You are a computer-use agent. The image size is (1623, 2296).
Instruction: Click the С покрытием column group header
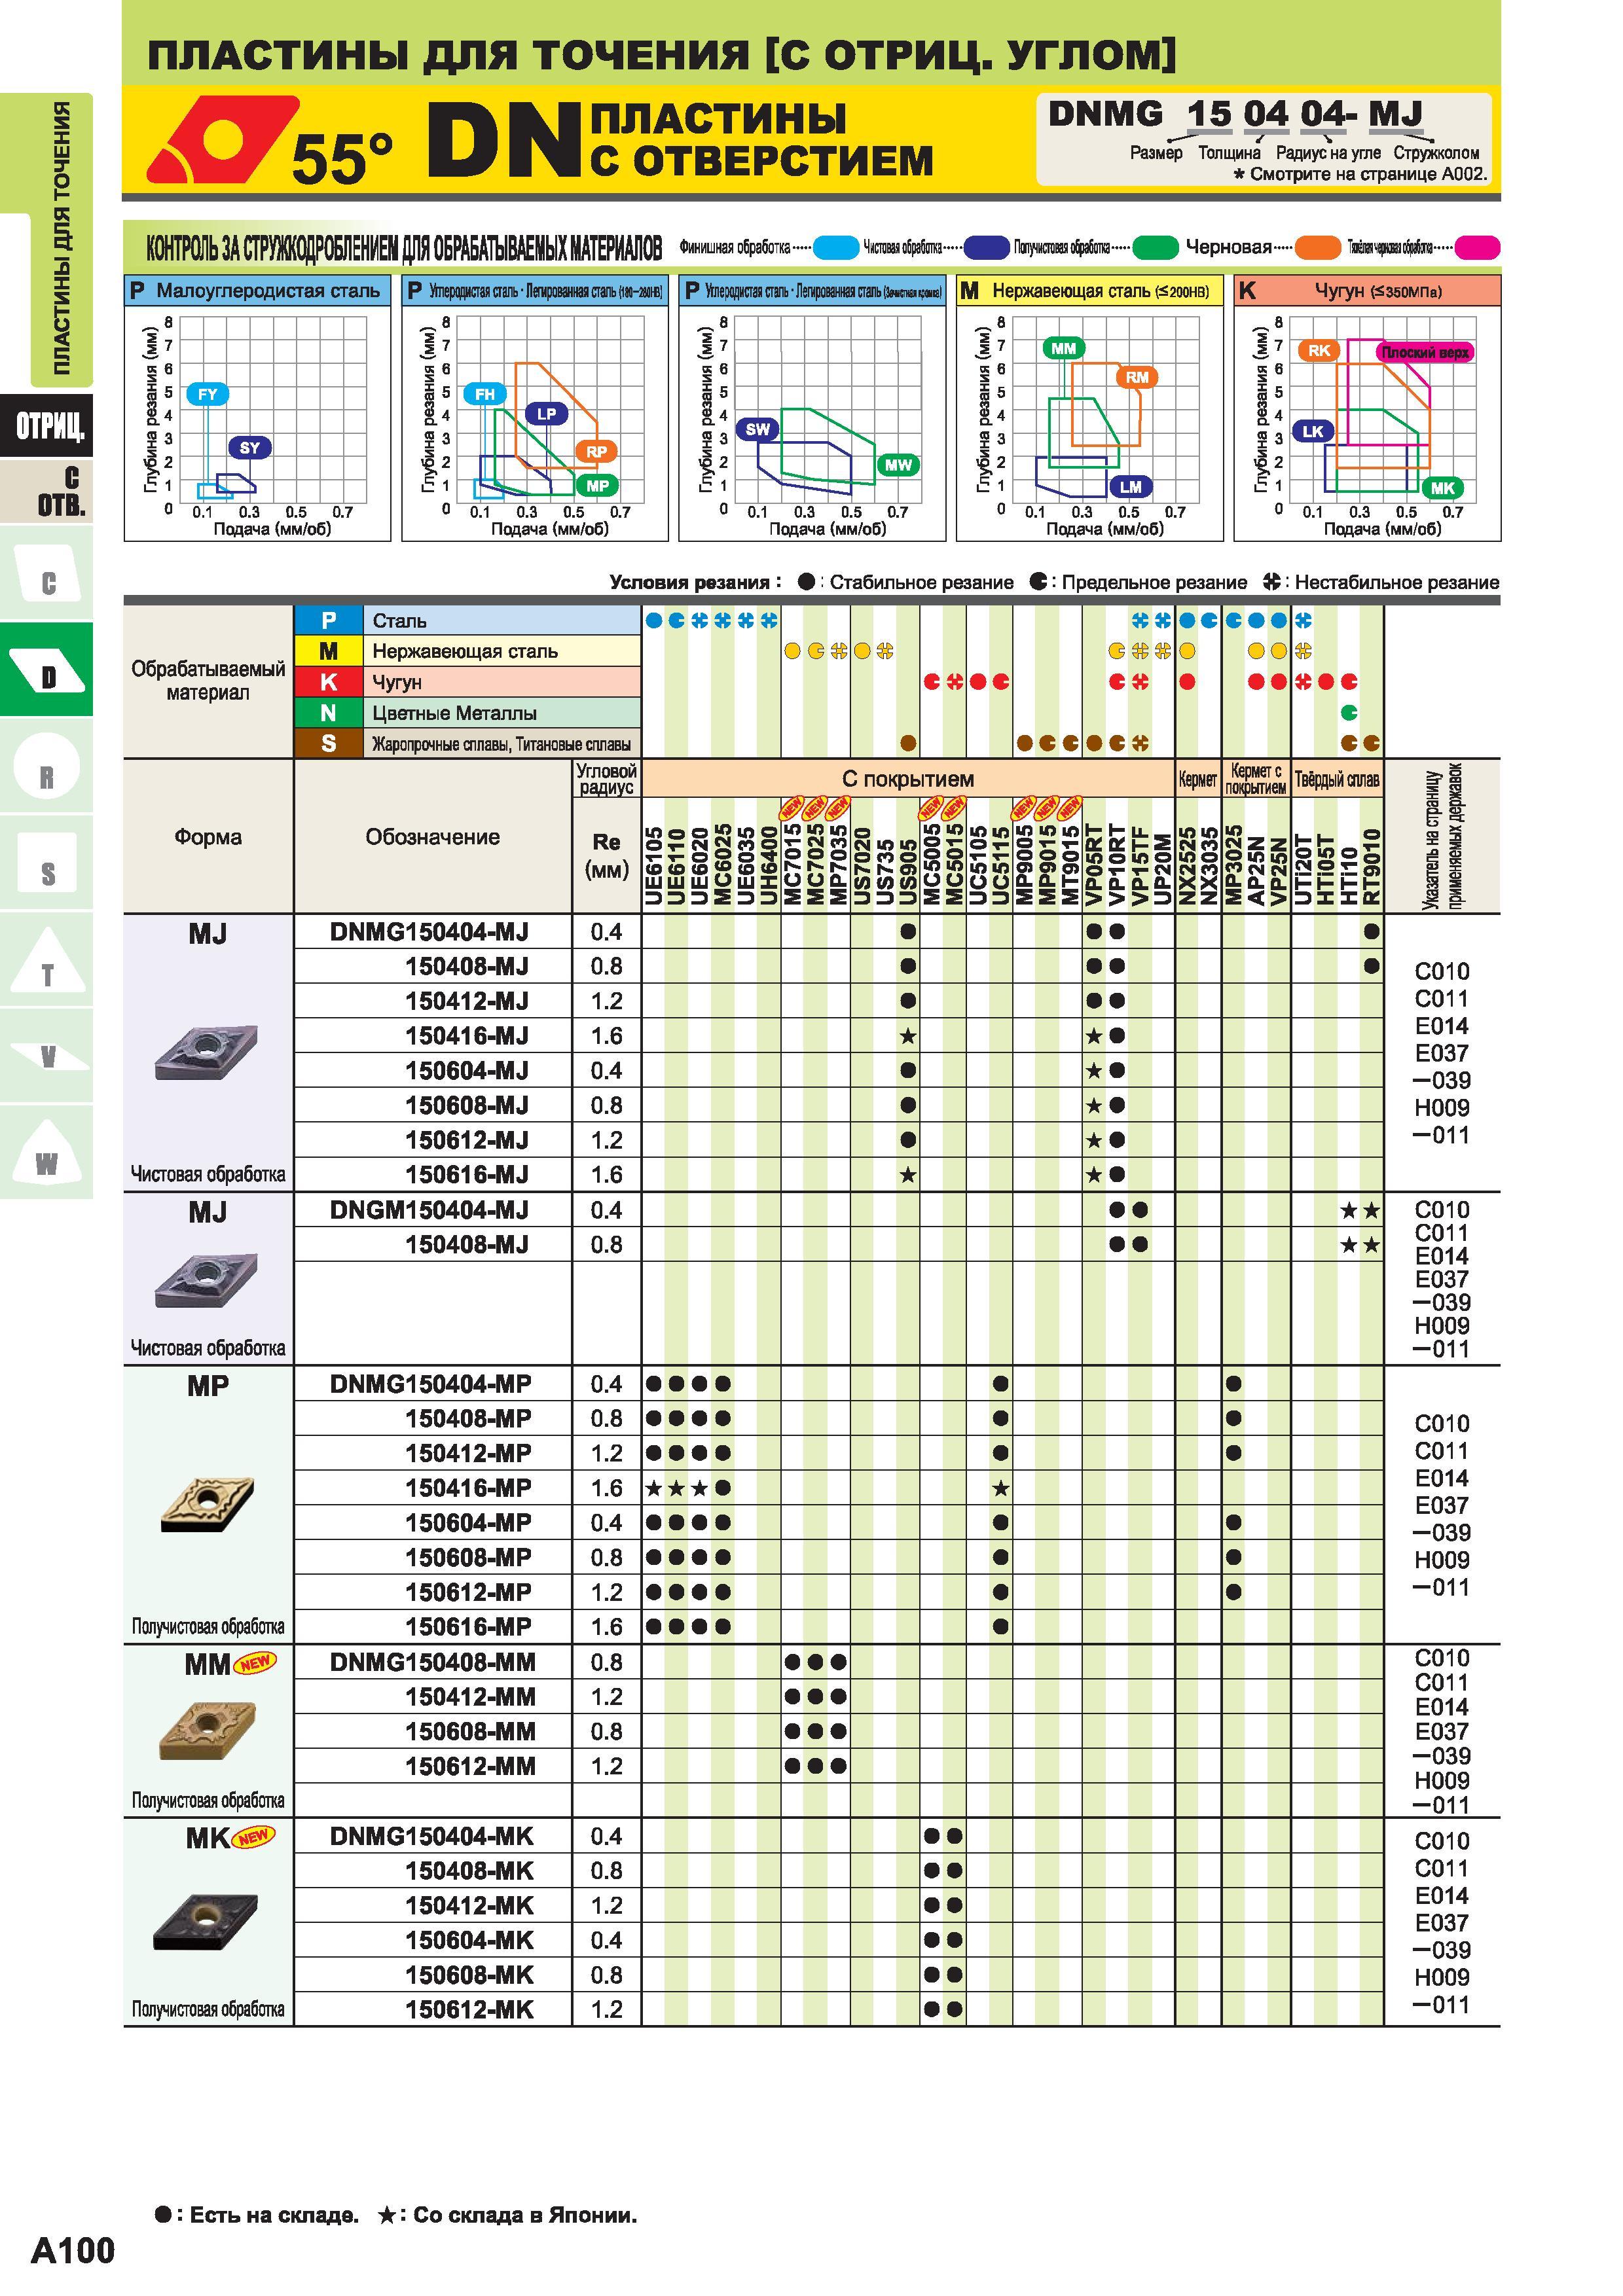pyautogui.click(x=908, y=778)
